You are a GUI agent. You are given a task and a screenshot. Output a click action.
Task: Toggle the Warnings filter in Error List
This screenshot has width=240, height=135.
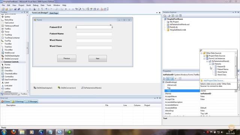(x=18, y=102)
